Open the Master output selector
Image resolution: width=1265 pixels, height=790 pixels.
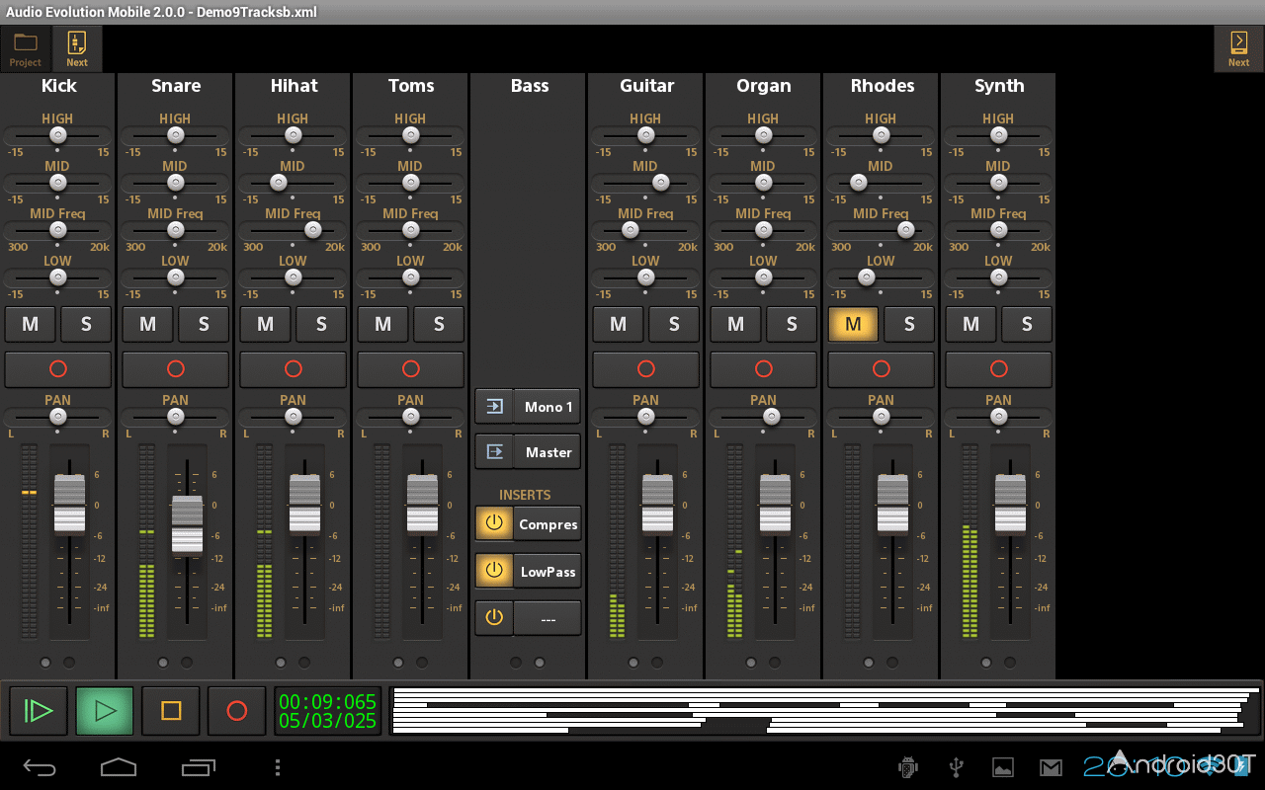(x=548, y=451)
